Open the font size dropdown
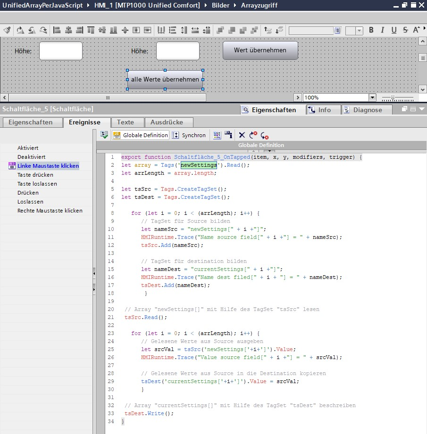The width and height of the screenshot is (427, 434). 360,30
